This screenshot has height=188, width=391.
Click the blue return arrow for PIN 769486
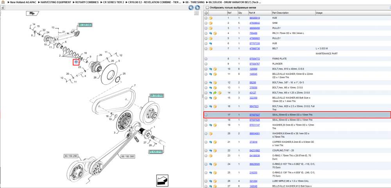click(210, 33)
